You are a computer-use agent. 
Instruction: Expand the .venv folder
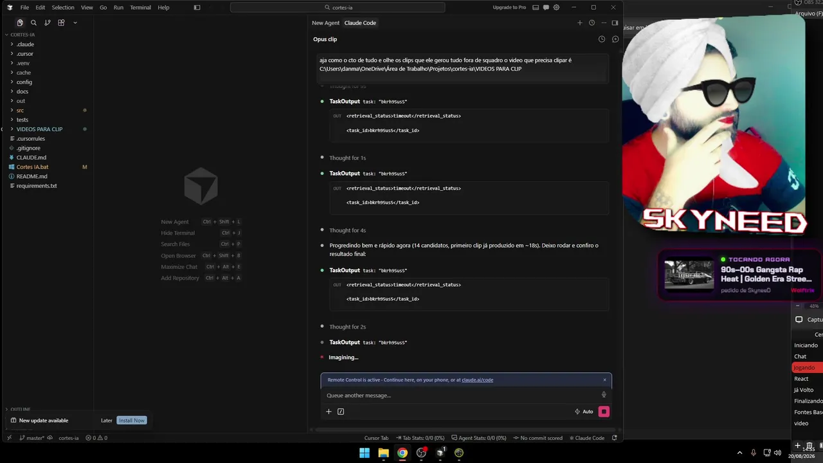[23, 63]
